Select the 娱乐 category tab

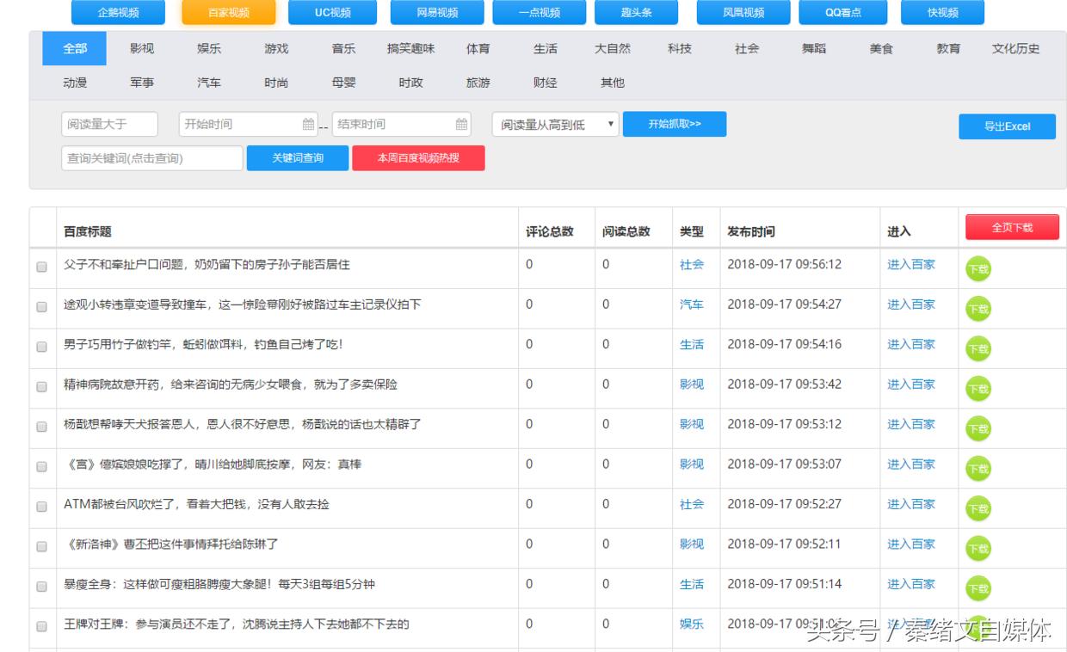(x=208, y=49)
